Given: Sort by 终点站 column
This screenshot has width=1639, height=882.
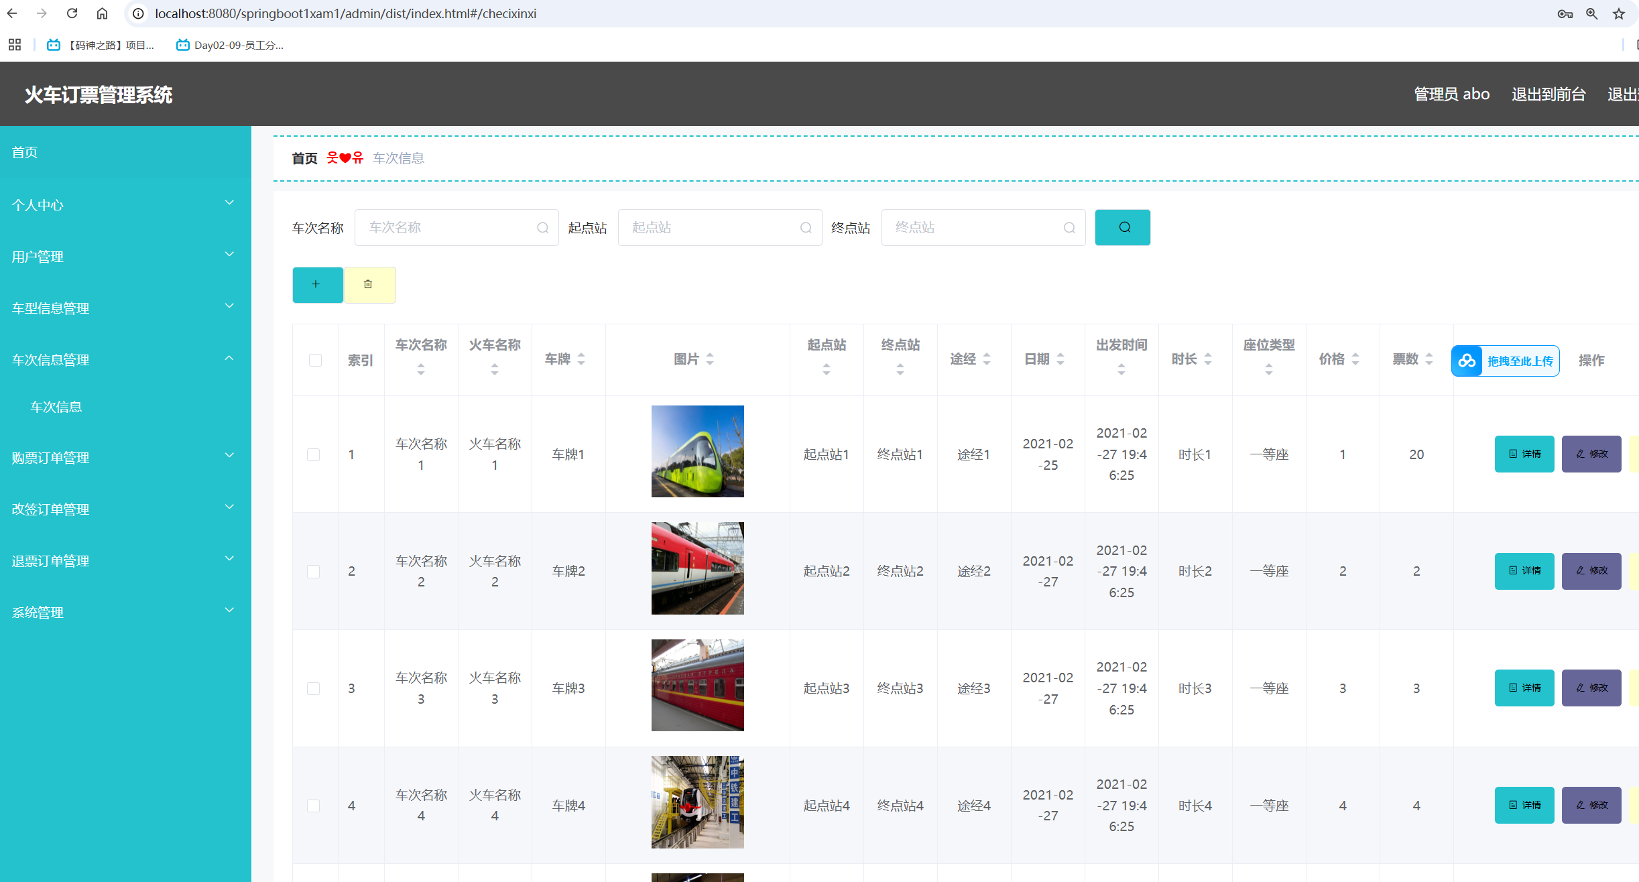Looking at the screenshot, I should (900, 369).
